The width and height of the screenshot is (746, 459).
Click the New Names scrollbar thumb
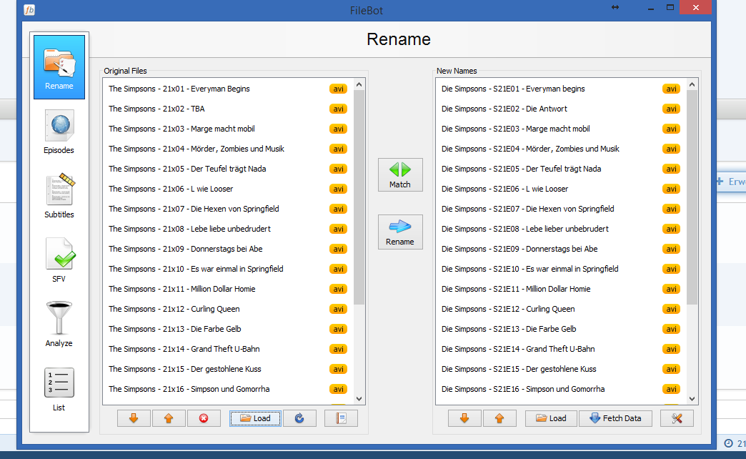[x=692, y=197]
